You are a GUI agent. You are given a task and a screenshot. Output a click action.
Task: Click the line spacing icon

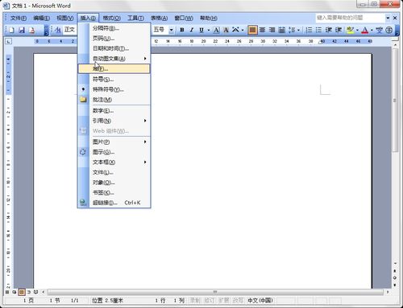tap(292, 30)
